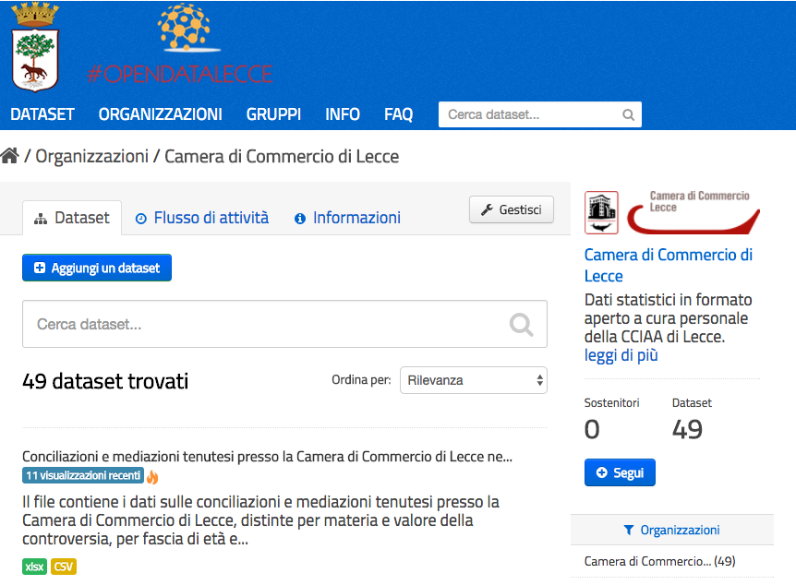Click leggi di più link
The image size is (796, 585).
(x=621, y=355)
